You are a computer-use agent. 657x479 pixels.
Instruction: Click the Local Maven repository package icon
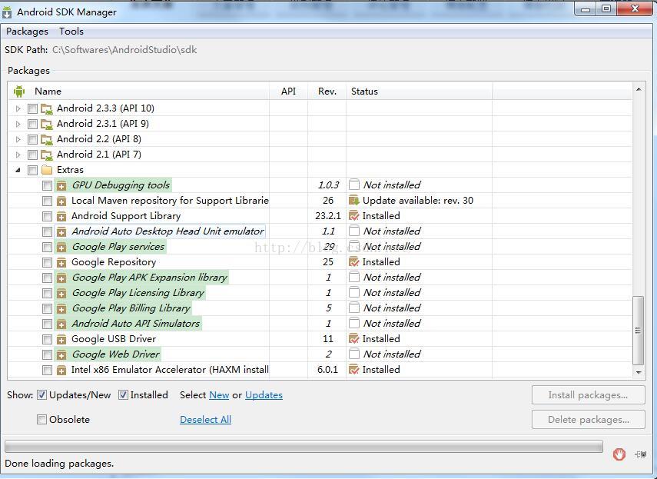[61, 201]
